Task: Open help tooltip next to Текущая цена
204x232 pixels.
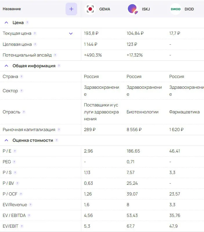Action: 35,33
